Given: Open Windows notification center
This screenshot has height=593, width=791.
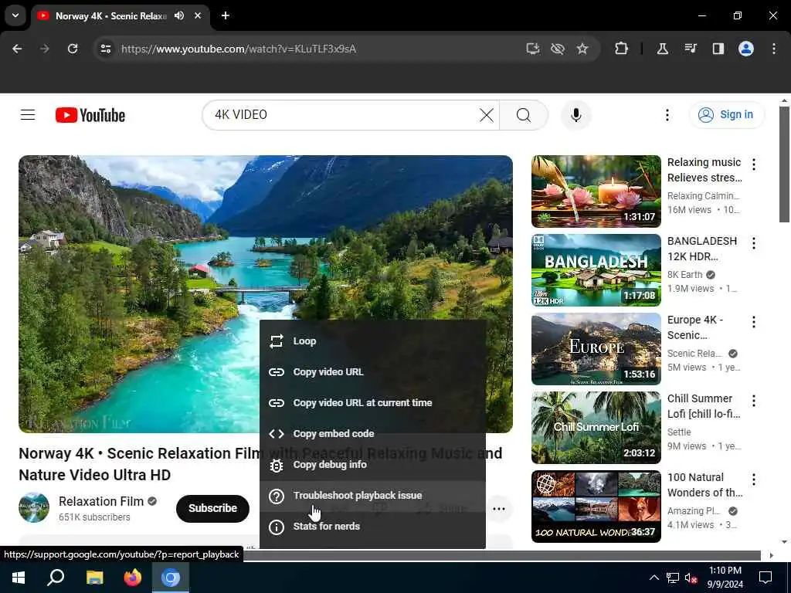Looking at the screenshot, I should [x=766, y=578].
